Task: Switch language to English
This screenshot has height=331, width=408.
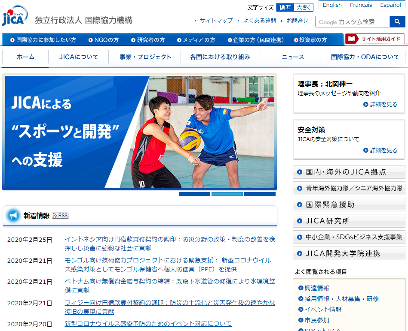Action: [x=332, y=5]
